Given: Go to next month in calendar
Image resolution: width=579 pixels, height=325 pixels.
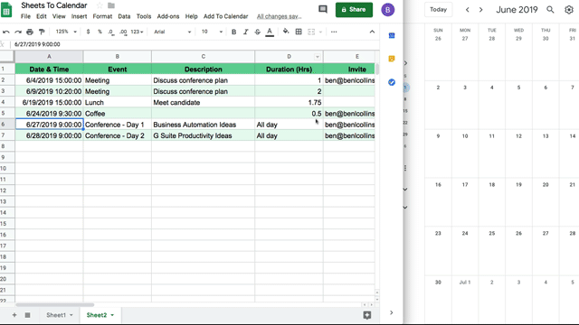Looking at the screenshot, I should tap(480, 10).
